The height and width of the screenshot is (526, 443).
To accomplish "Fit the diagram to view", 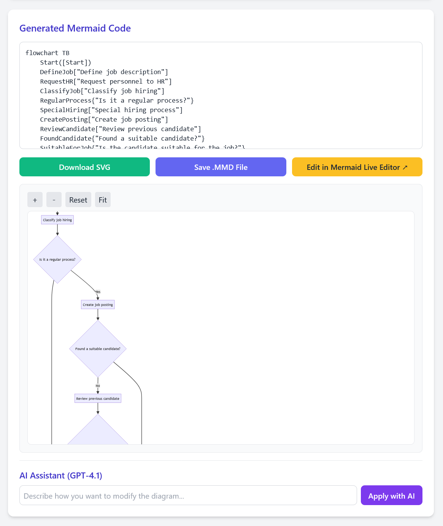I will tap(103, 200).
